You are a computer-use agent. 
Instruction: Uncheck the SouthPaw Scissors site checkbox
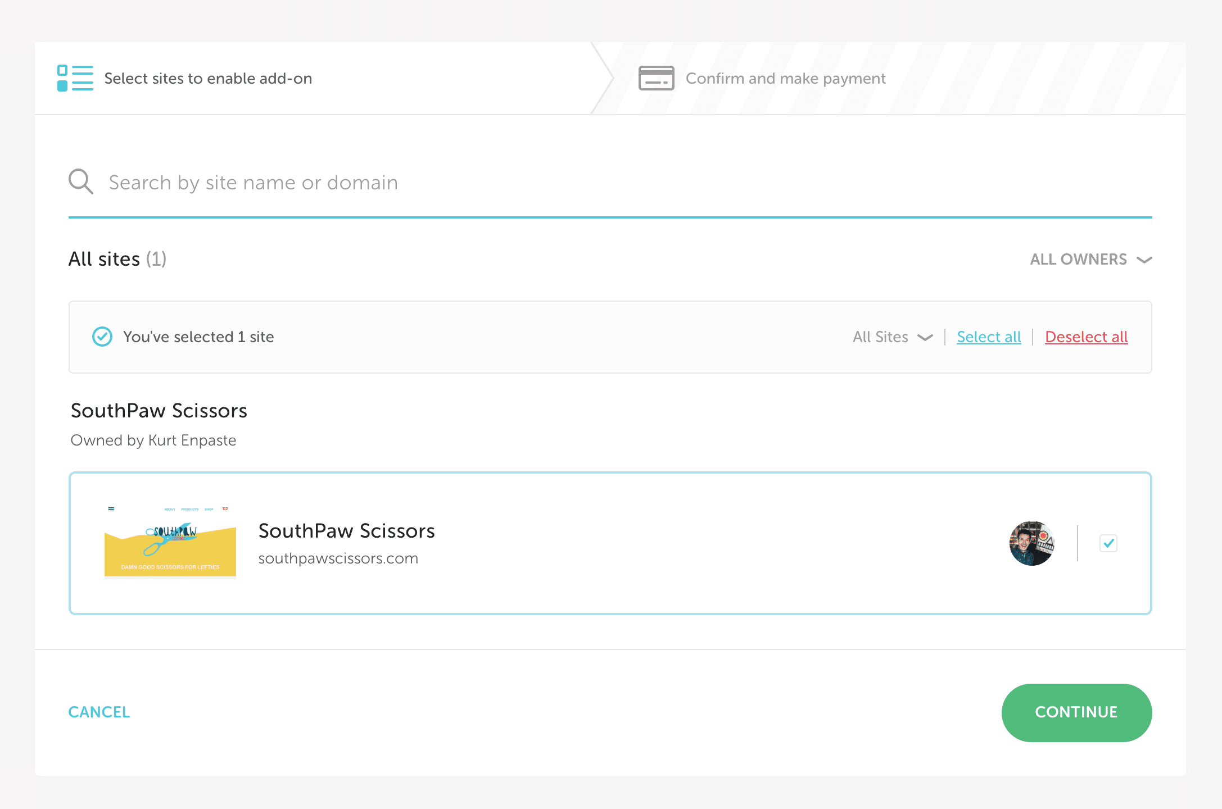pyautogui.click(x=1108, y=543)
